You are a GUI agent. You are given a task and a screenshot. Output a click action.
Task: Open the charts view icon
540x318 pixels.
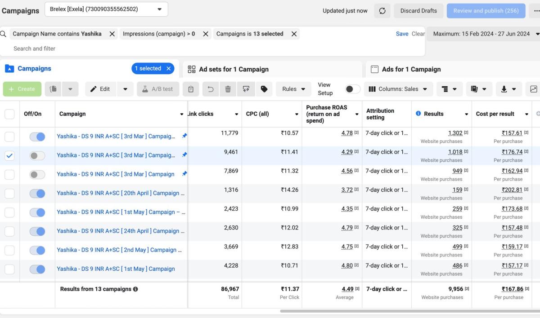(533, 89)
